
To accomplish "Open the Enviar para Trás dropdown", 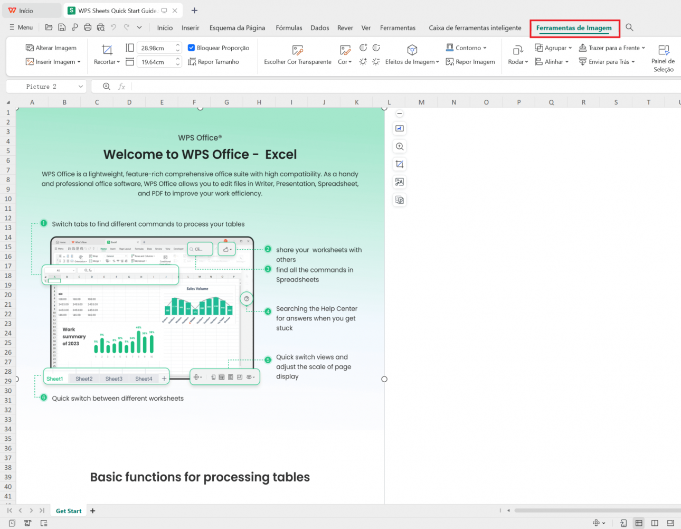I will coord(607,62).
